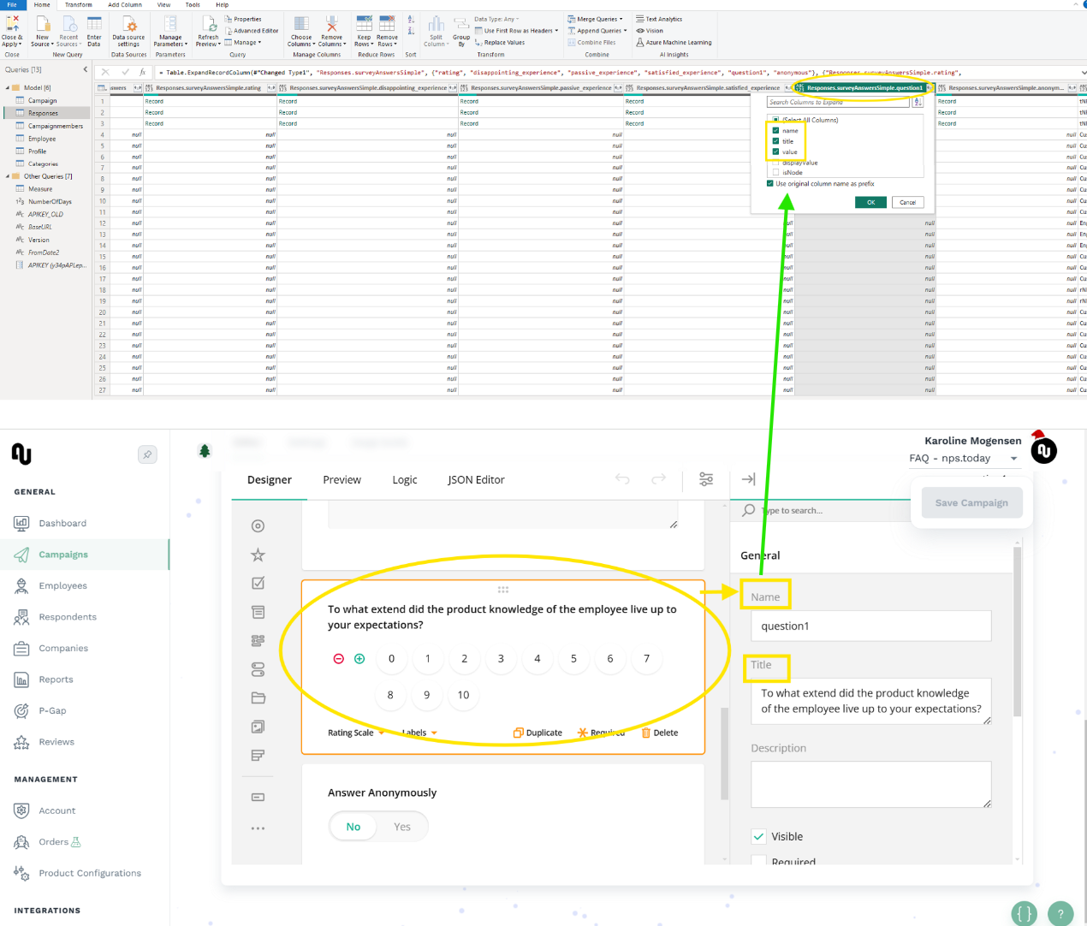Click the Save Campaign button
Screen dimensions: 1087x926
click(x=971, y=503)
